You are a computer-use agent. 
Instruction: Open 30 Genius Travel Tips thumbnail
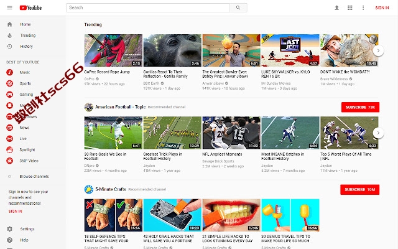click(x=290, y=215)
